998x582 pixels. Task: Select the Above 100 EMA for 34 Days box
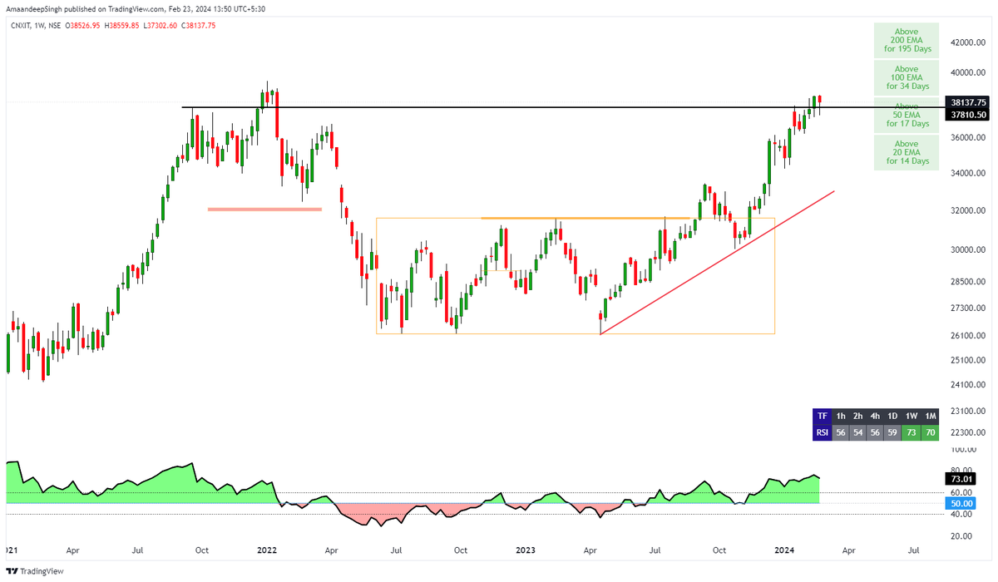(907, 77)
